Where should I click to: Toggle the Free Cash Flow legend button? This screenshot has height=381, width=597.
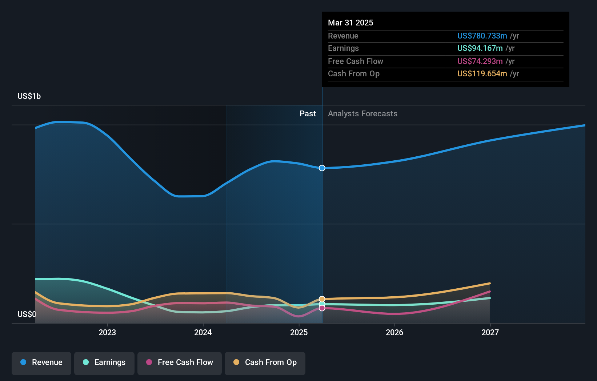(x=180, y=363)
